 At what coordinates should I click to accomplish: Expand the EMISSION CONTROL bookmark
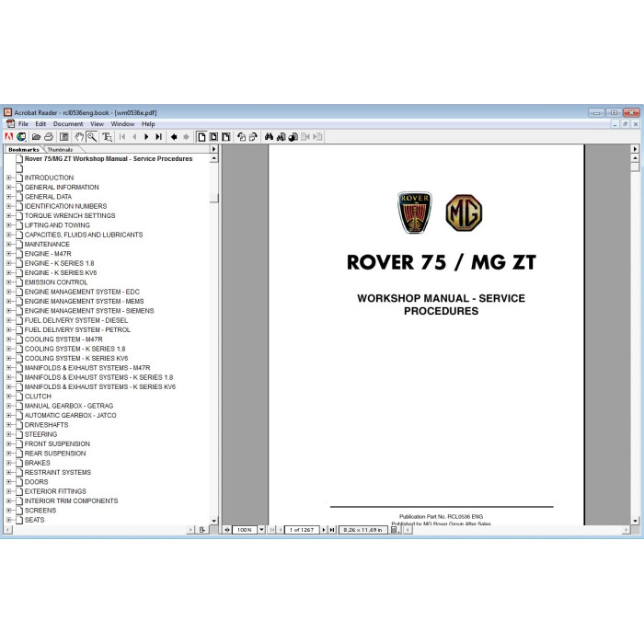pyautogui.click(x=8, y=282)
